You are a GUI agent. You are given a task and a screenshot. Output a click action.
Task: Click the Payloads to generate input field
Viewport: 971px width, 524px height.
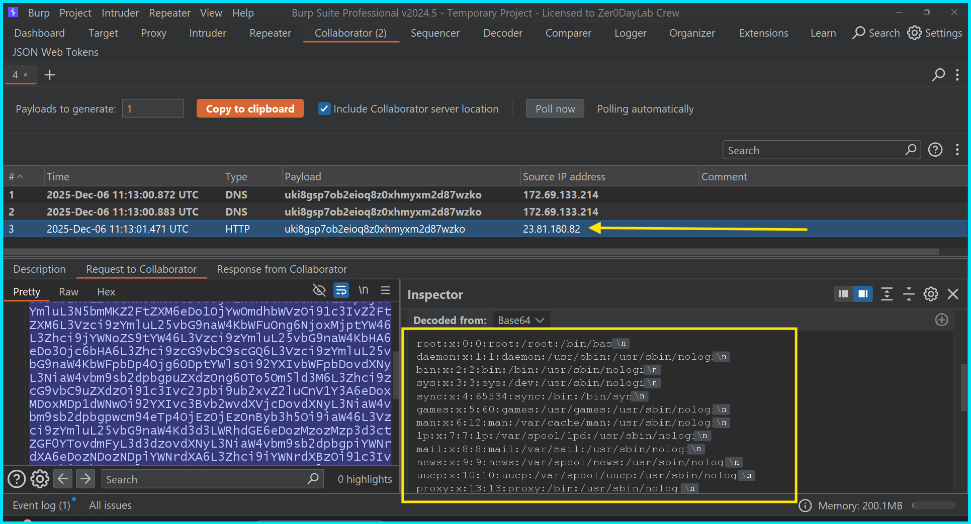(153, 109)
